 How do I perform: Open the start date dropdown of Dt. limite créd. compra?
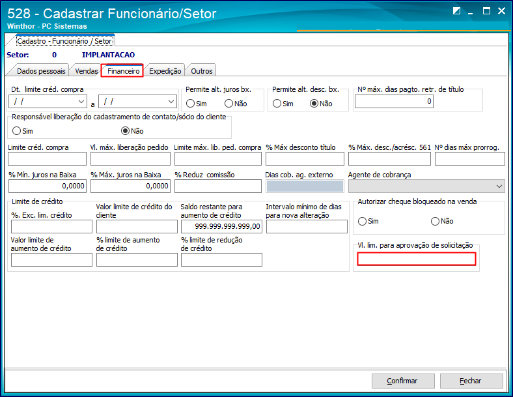coord(81,102)
